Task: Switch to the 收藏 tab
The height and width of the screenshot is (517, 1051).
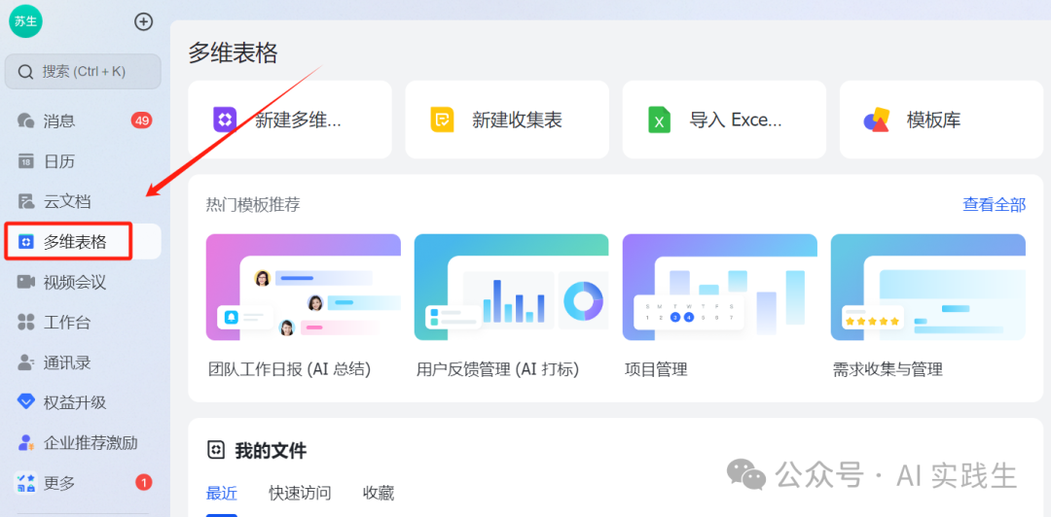Action: [x=378, y=494]
